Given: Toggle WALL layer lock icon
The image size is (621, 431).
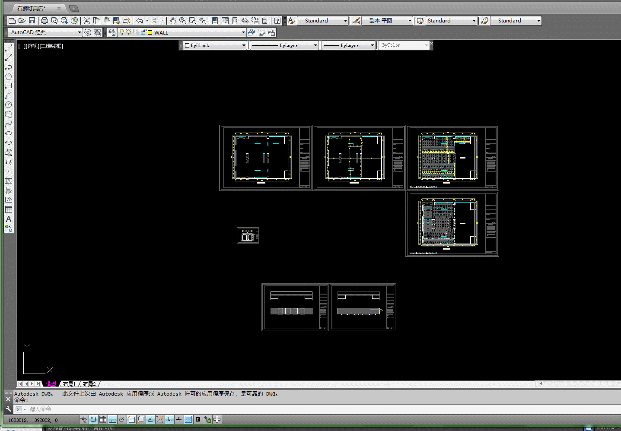Looking at the screenshot, I should point(144,32).
